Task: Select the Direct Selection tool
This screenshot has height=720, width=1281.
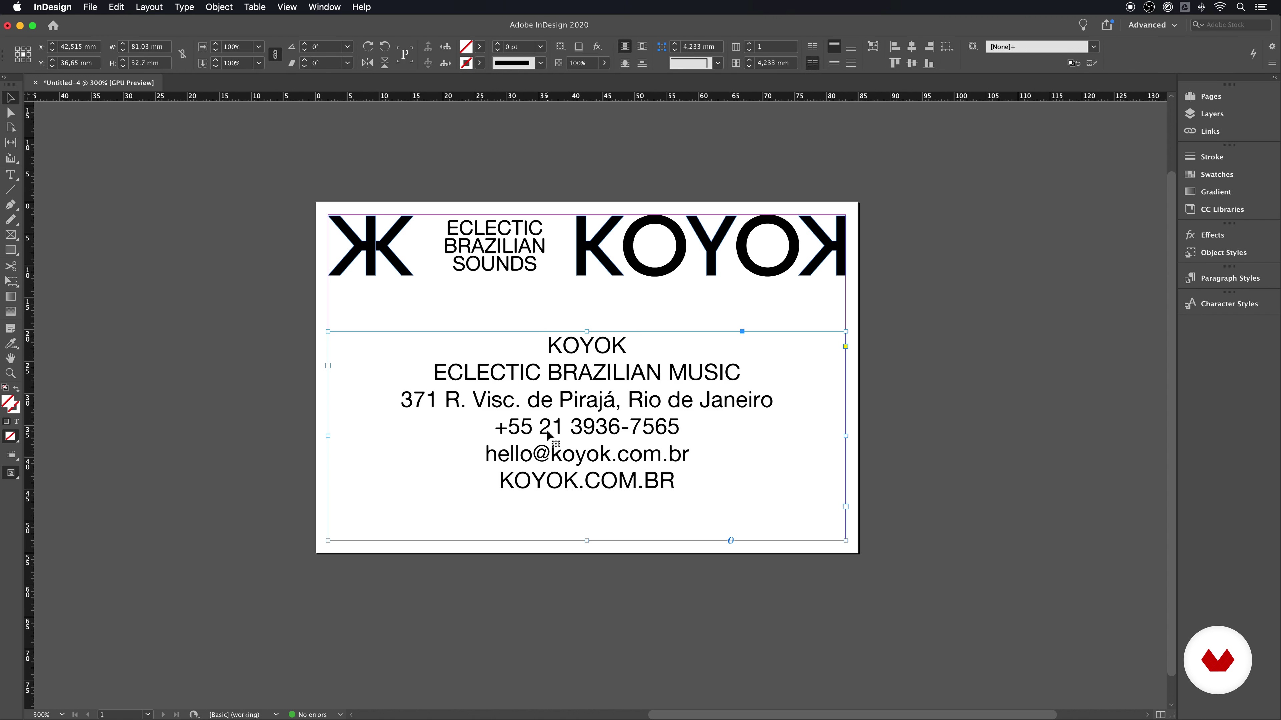Action: [10, 113]
